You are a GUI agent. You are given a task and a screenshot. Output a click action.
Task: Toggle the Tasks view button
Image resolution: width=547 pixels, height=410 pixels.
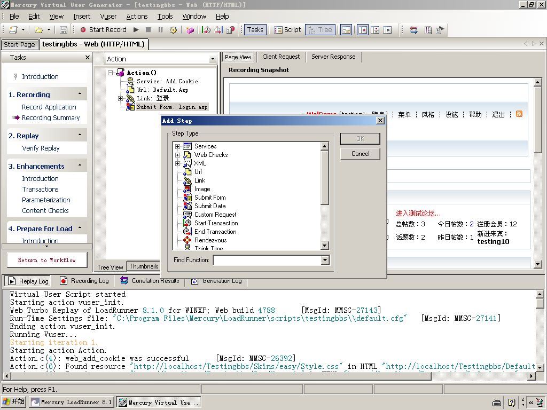pos(255,30)
